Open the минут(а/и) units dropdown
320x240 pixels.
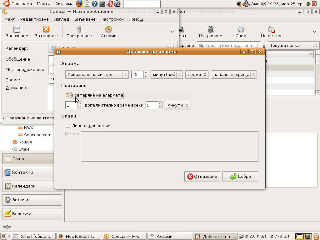(x=166, y=75)
